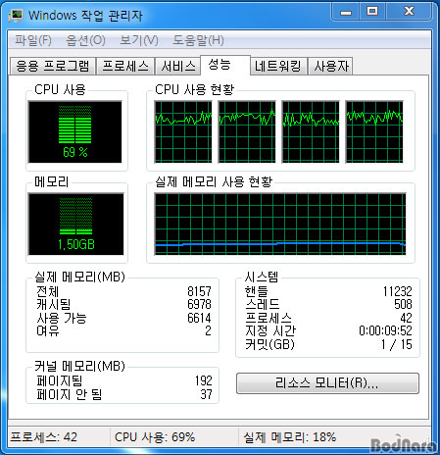Open the 파일(F) menu
This screenshot has height=455, width=440.
[33, 40]
